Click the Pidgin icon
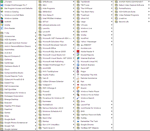The height and width of the screenshot is (131, 150). pos(78,72)
